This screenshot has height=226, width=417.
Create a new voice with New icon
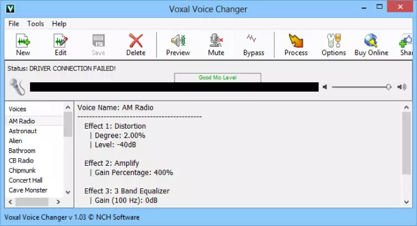point(23,45)
